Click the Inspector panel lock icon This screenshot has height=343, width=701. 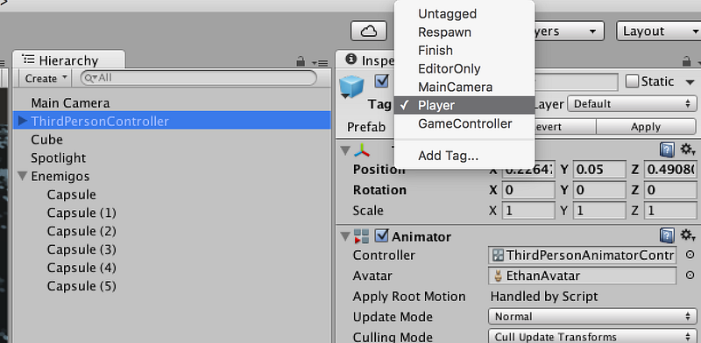click(686, 61)
